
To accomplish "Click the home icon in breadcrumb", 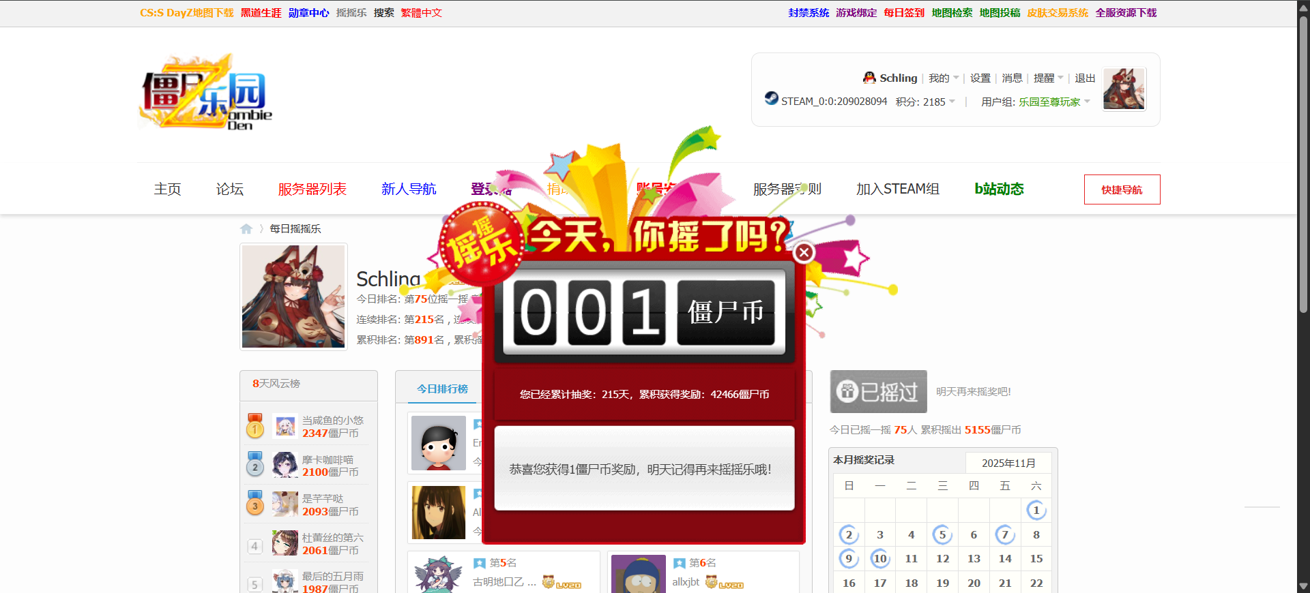I will tap(246, 229).
